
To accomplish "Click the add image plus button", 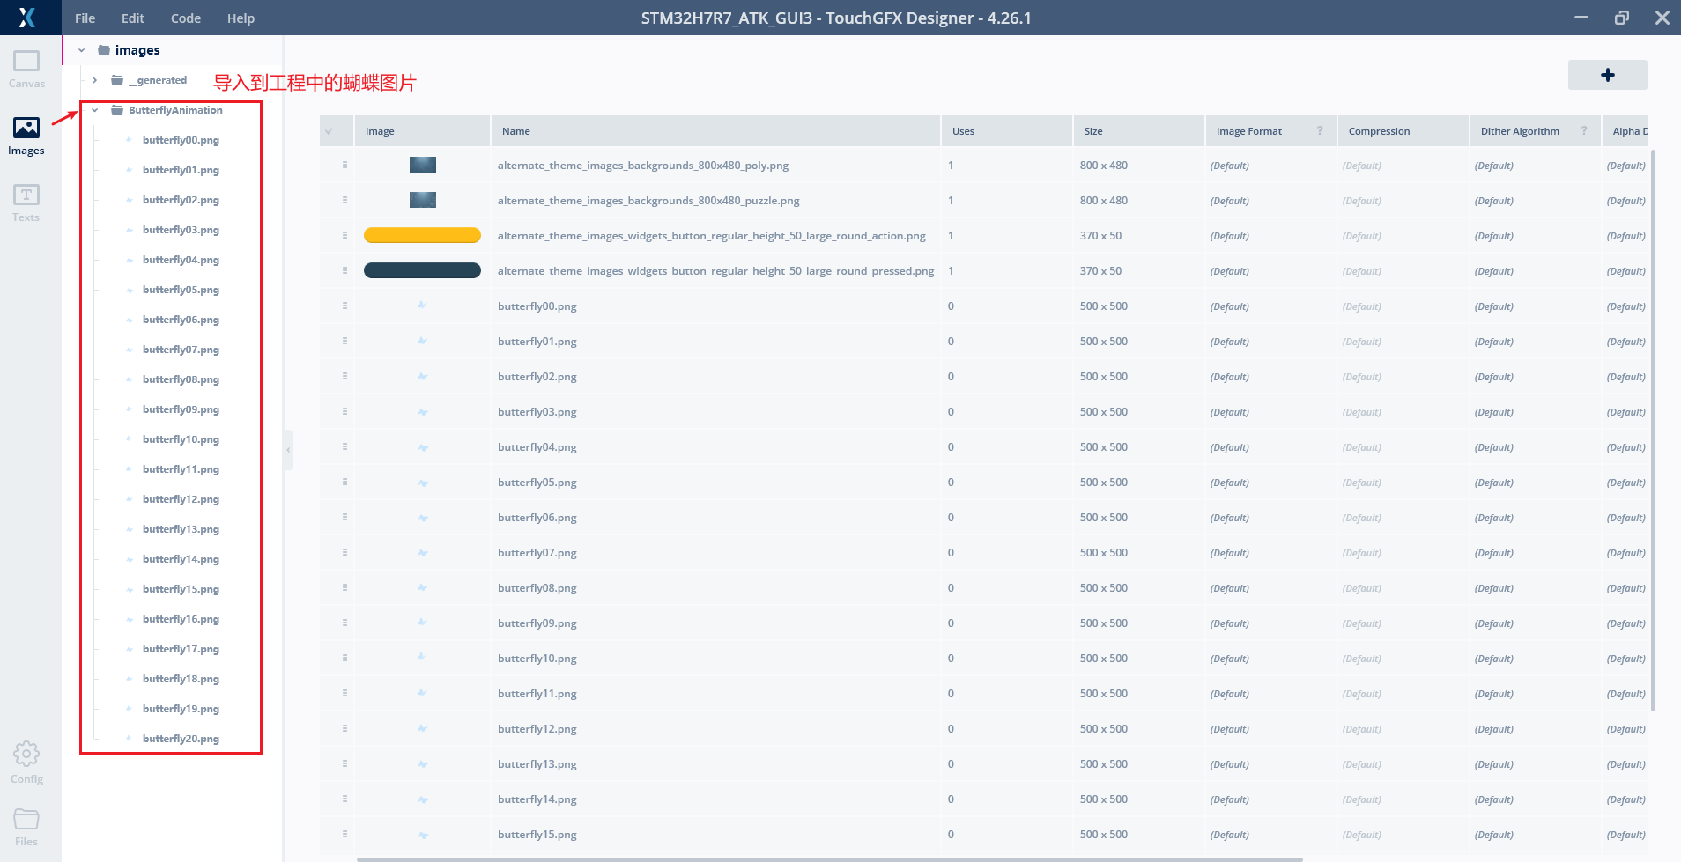I will click(x=1607, y=75).
